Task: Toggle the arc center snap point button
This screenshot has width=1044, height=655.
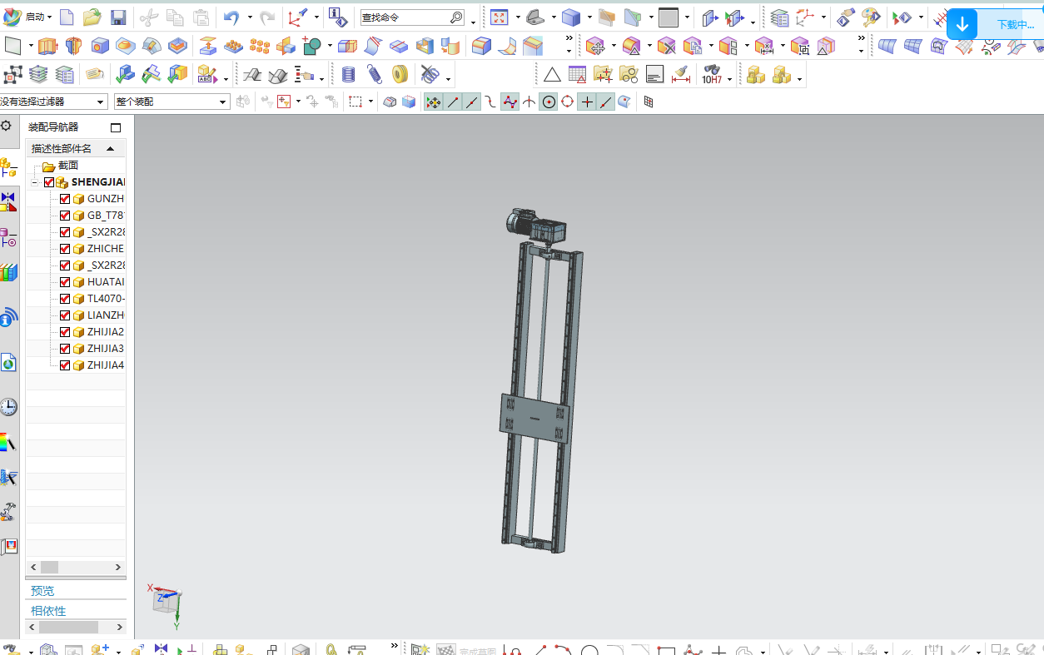Action: click(549, 102)
